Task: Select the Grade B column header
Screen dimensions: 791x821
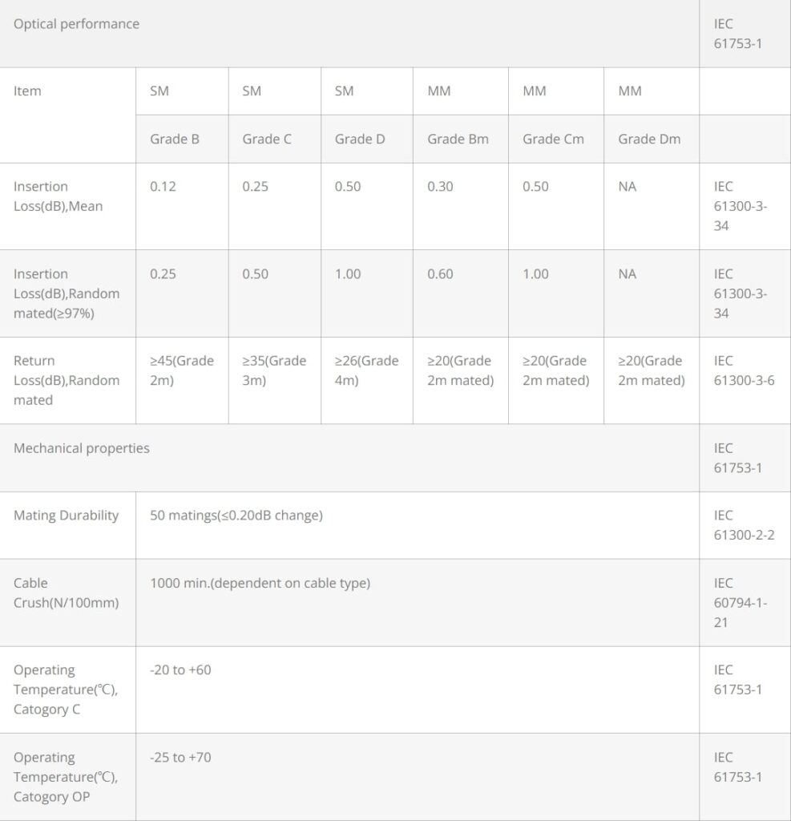Action: [x=175, y=139]
